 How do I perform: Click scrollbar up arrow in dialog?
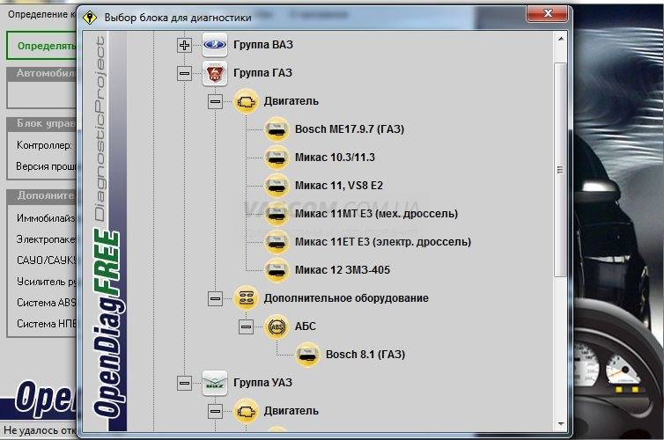[x=561, y=39]
